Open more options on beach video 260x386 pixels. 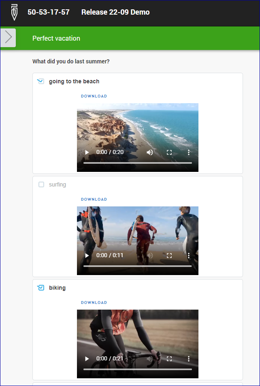pos(189,152)
